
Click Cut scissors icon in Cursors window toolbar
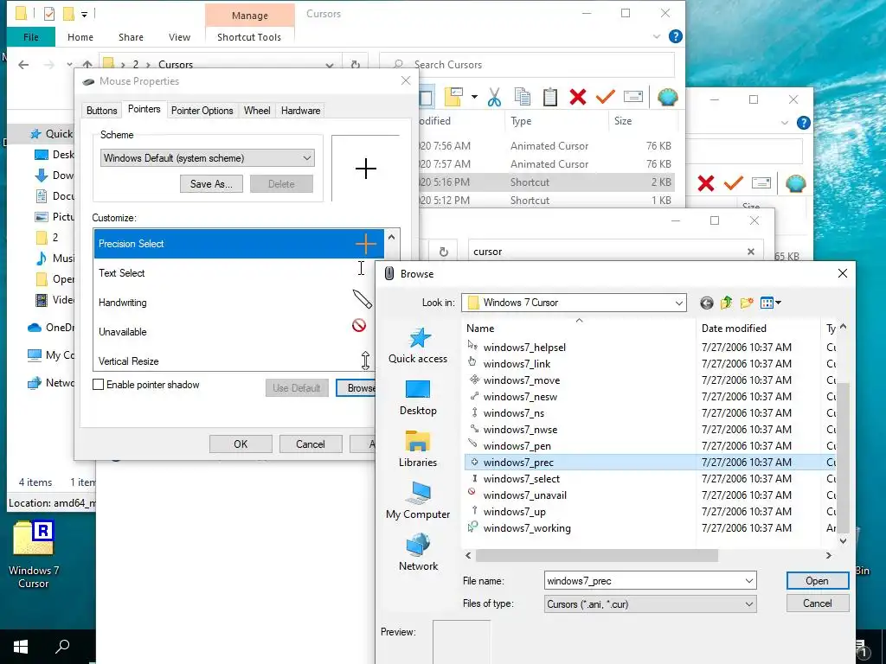tap(494, 97)
